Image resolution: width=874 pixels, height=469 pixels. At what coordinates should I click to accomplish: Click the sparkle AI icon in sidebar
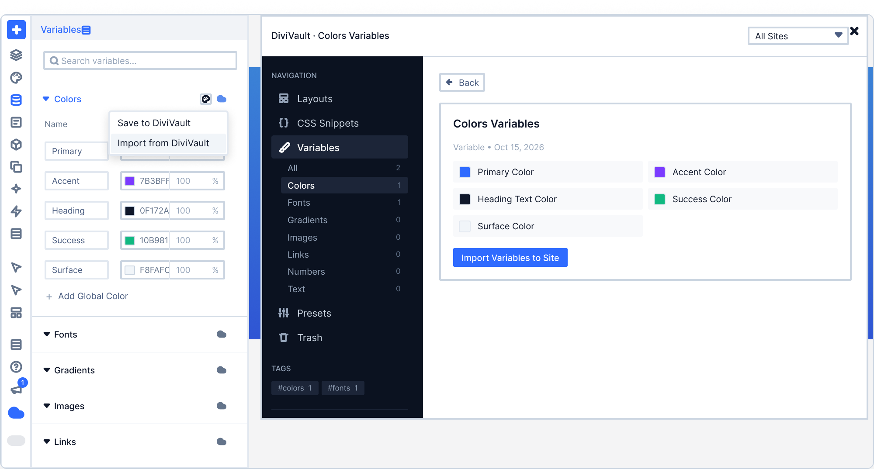tap(16, 189)
